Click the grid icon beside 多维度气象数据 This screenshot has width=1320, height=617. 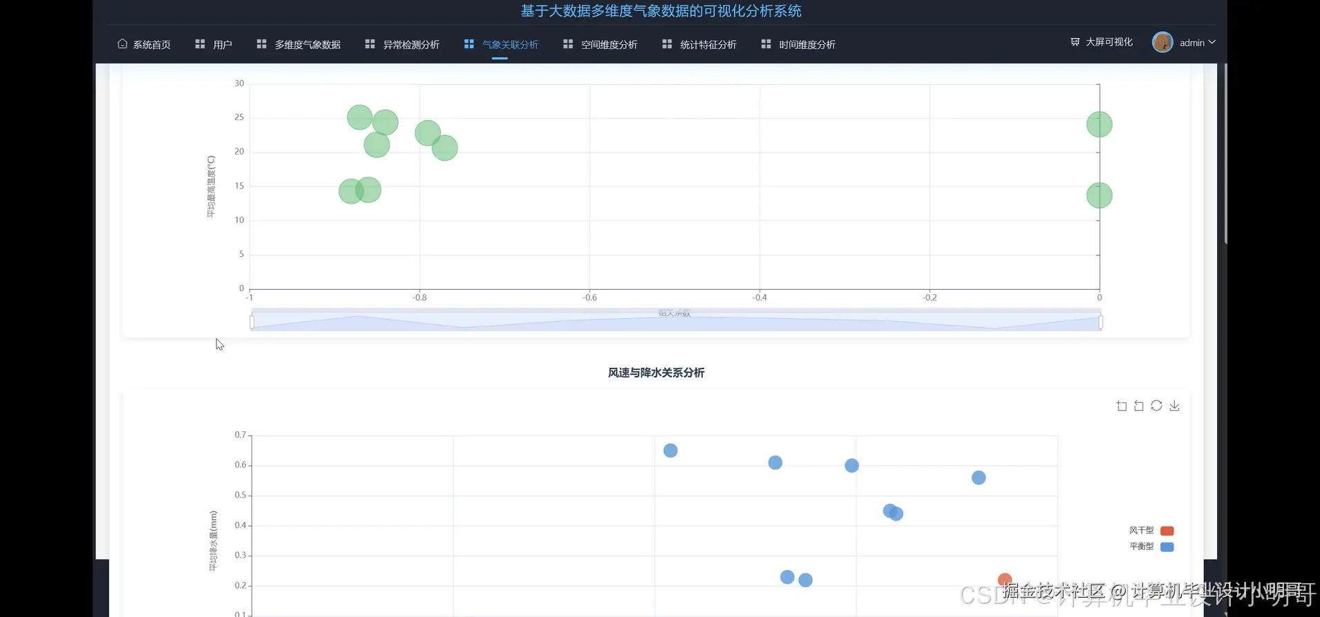(x=261, y=44)
